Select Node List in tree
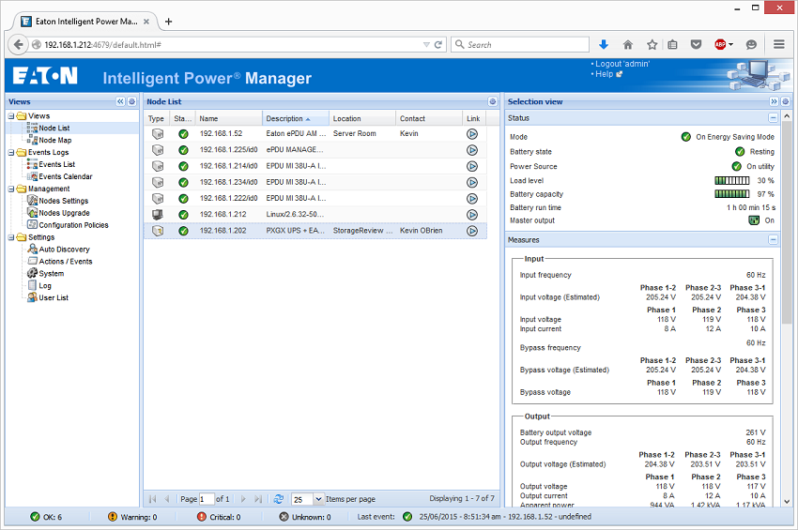798x530 pixels. 54,129
